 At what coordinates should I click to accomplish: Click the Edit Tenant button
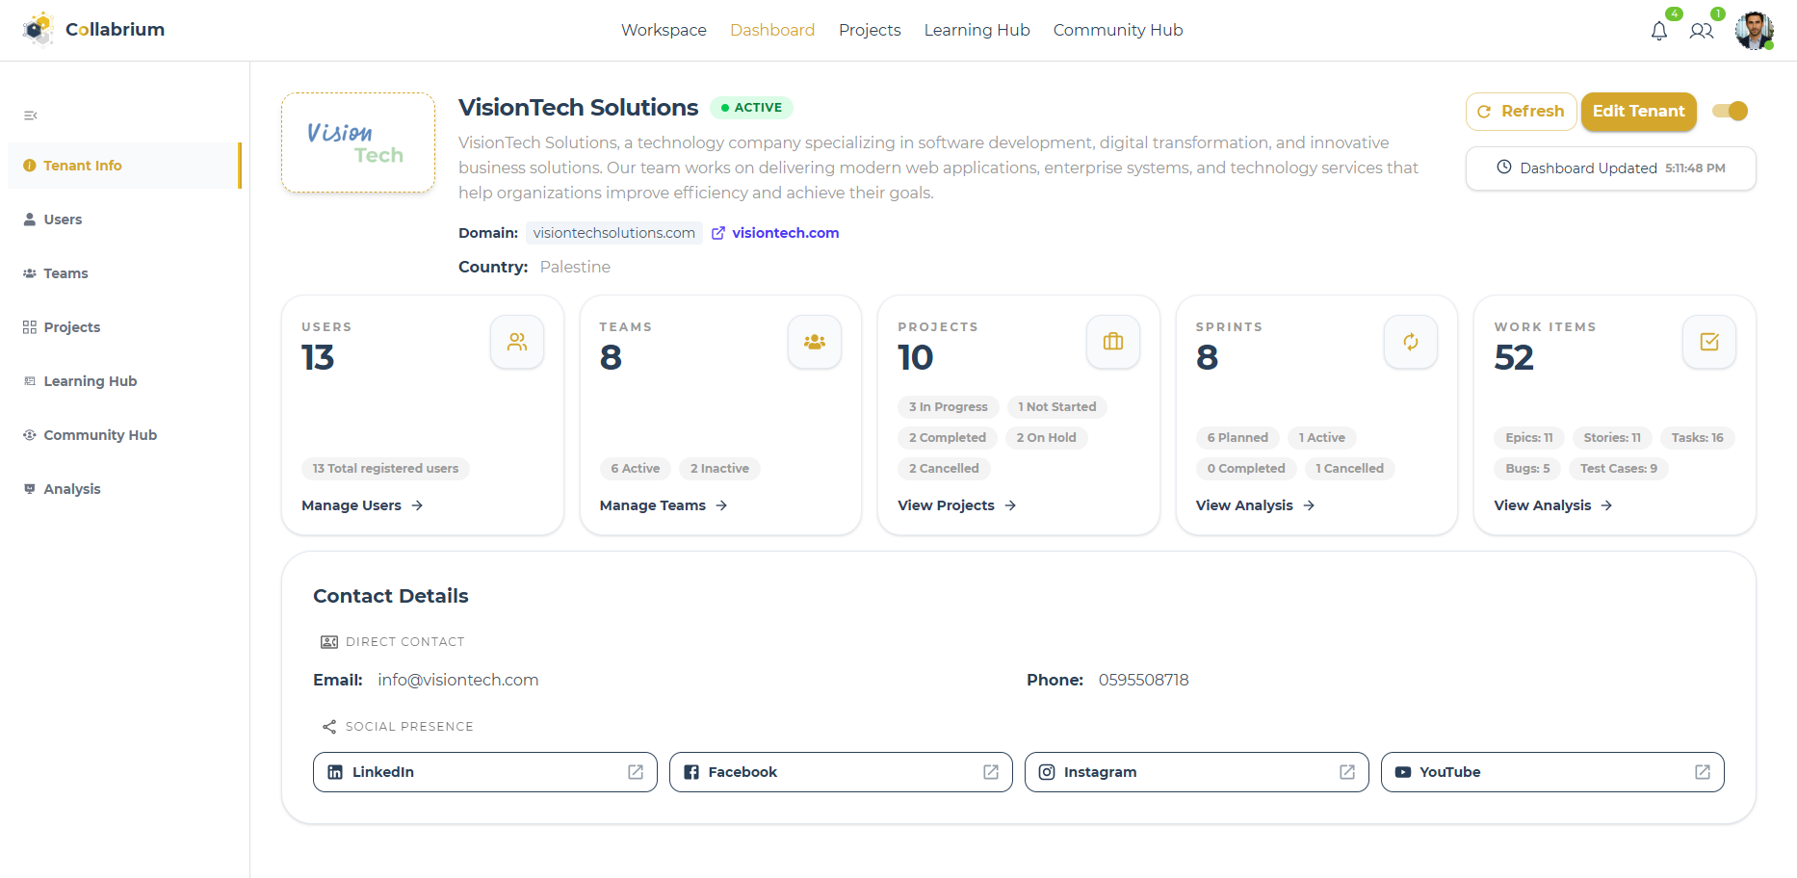pos(1638,111)
